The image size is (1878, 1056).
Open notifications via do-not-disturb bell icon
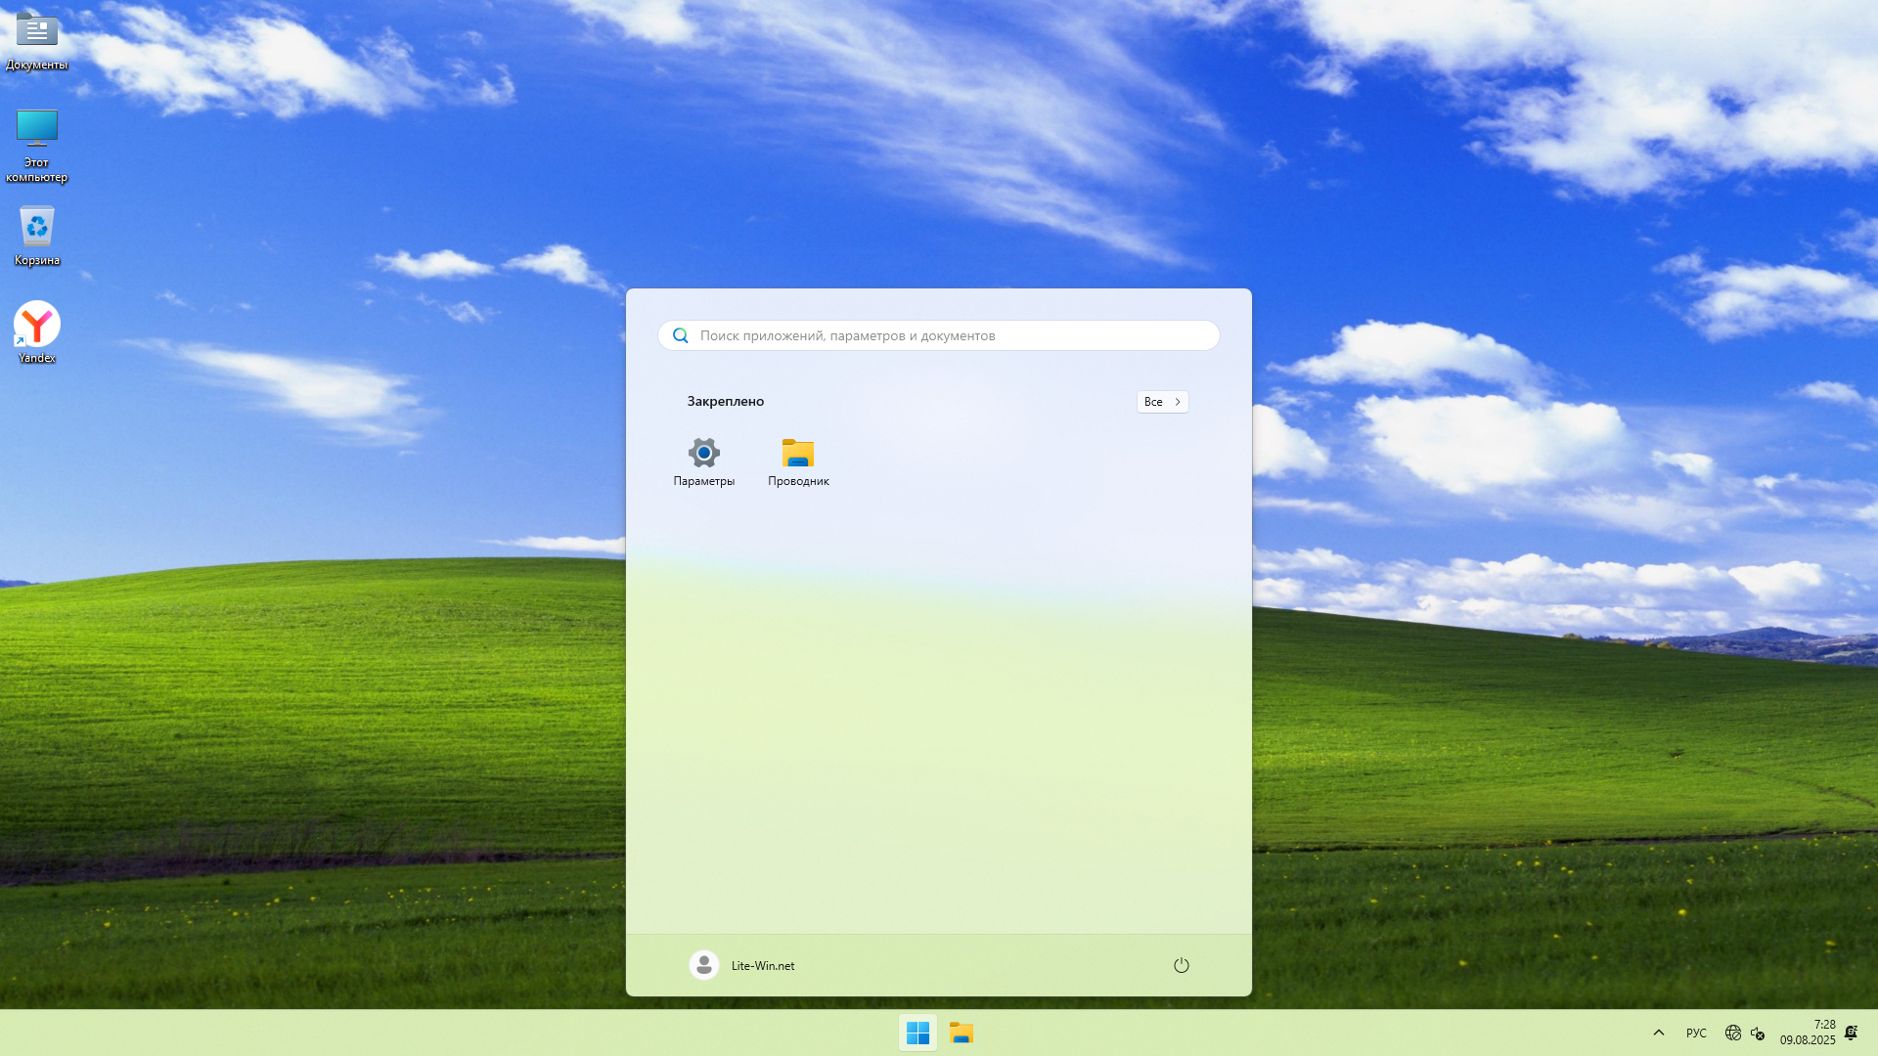[1851, 1033]
